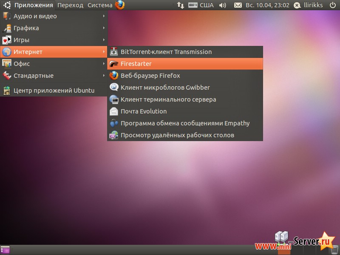Image resolution: width=340 pixels, height=255 pixels.
Task: Click the power button in the top panel
Action: [x=332, y=5]
